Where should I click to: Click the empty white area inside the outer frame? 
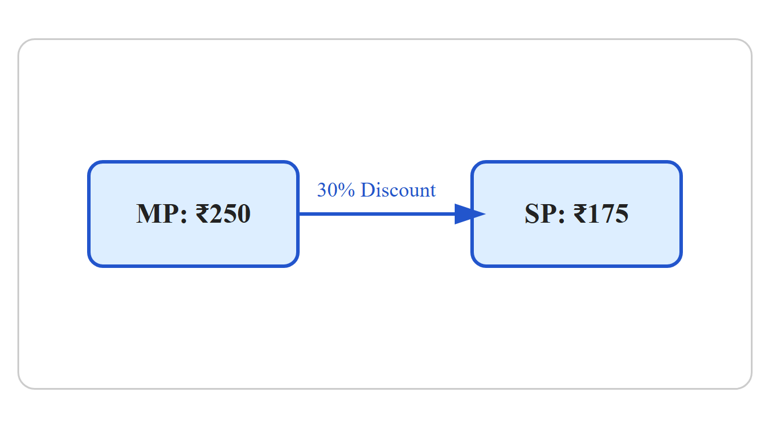pos(385,325)
